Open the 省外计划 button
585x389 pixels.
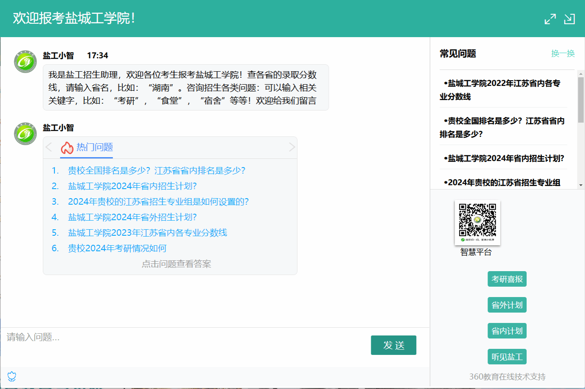coord(507,305)
